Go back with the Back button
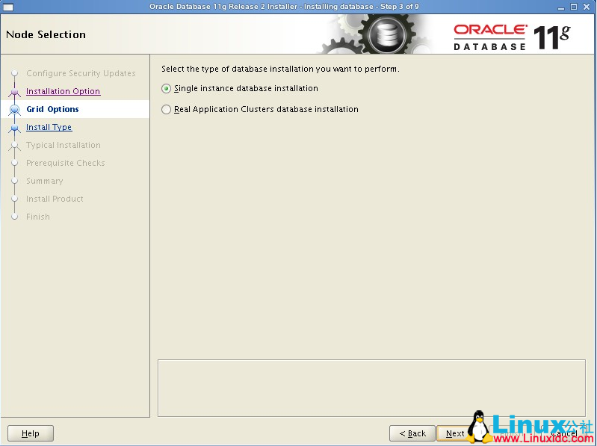 [412, 433]
